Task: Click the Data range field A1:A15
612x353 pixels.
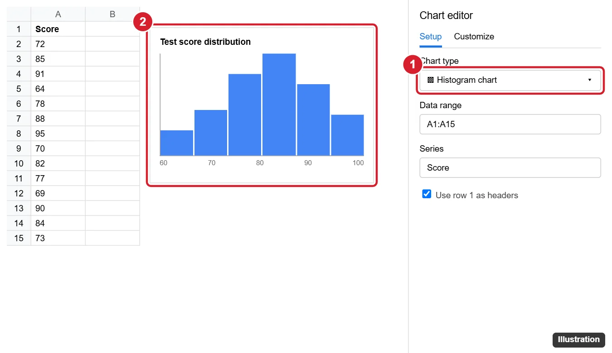Action: (510, 124)
